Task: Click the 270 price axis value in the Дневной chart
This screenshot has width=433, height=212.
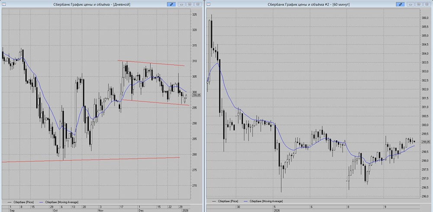Action: pos(195,186)
